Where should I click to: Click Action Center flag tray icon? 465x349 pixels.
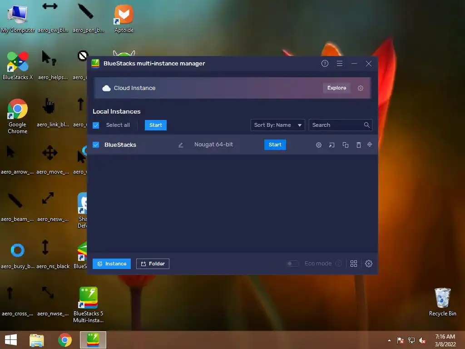pos(400,340)
